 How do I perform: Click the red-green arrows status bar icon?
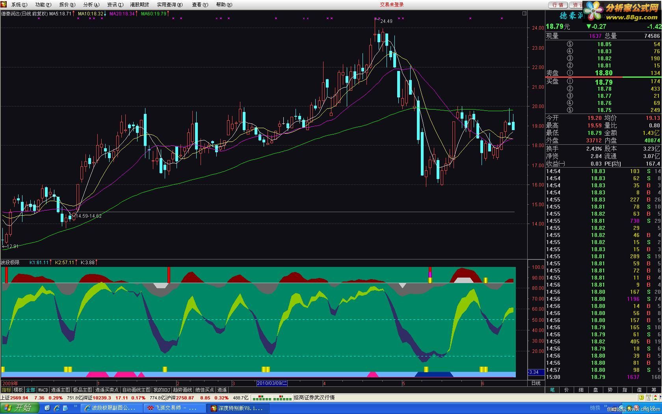click(656, 398)
